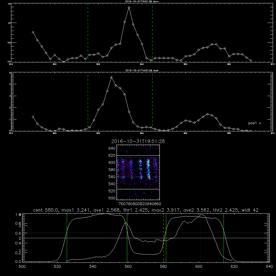The height and width of the screenshot is (276, 276).
Task: Select the 'max1 3.241' value in stats line
Action: (76, 210)
